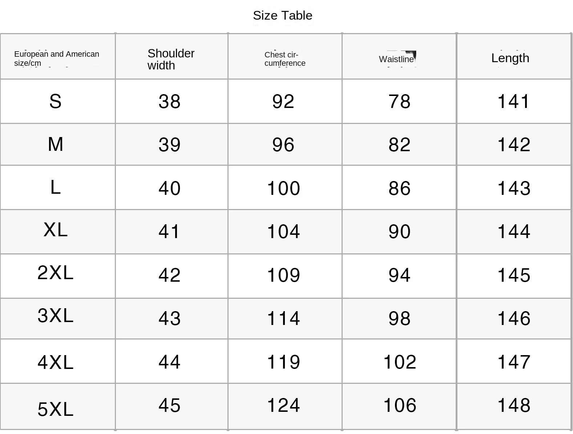Click the Chest circumference column header
Image resolution: width=573 pixels, height=434 pixels.
pos(285,59)
